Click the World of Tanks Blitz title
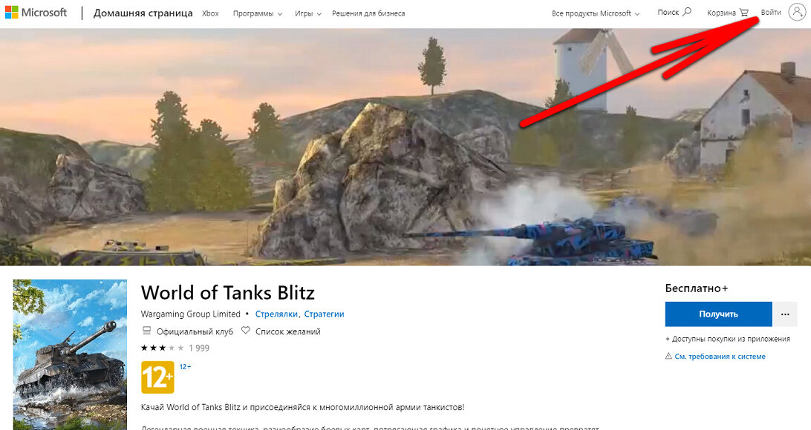This screenshot has width=811, height=430. 227,293
